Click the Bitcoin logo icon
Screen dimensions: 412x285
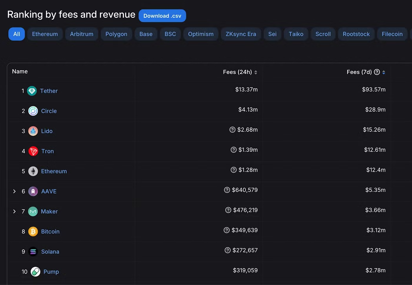(x=33, y=231)
